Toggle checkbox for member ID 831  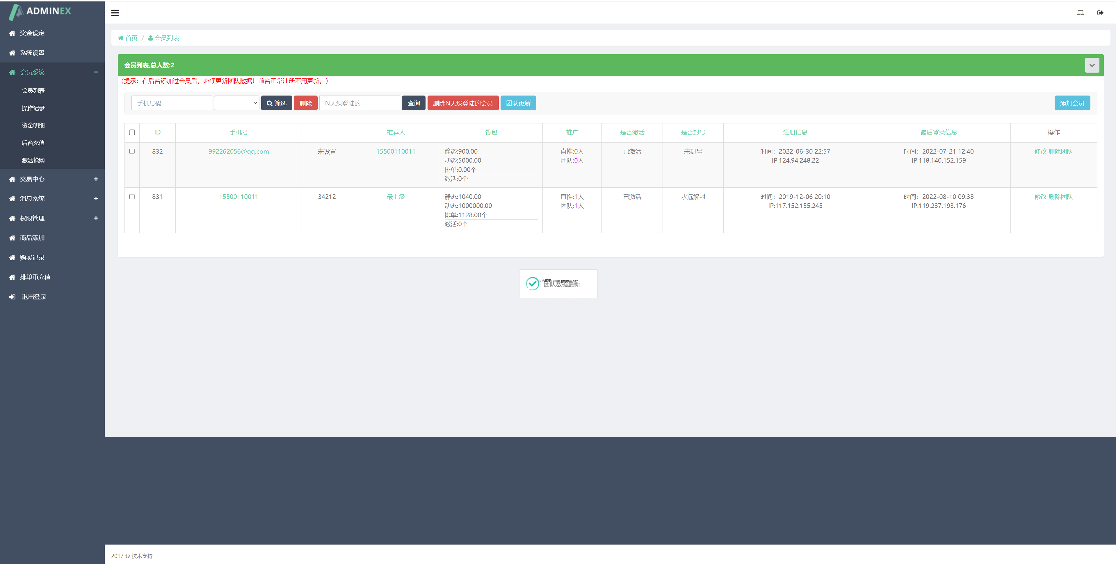pyautogui.click(x=132, y=196)
